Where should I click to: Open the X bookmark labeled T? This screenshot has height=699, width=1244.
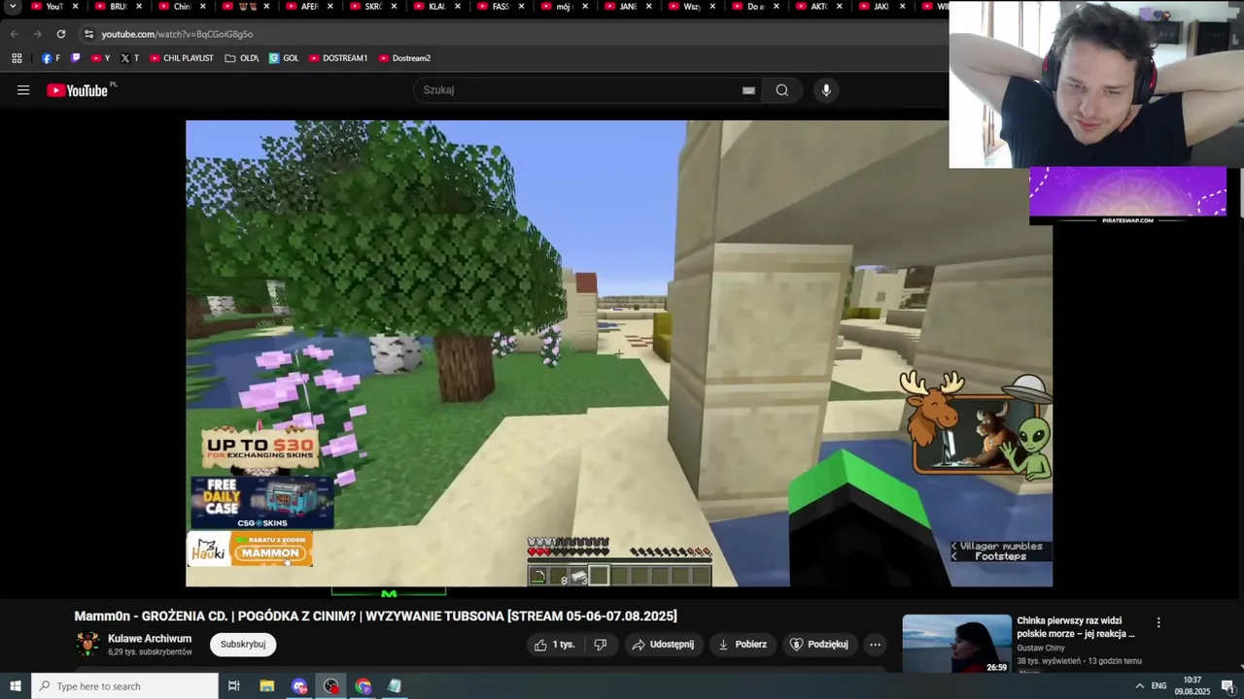point(129,58)
